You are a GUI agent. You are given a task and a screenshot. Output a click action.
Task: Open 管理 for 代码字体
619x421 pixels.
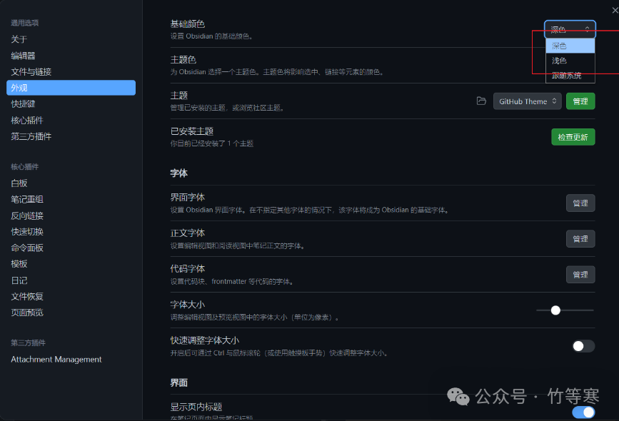(x=580, y=274)
